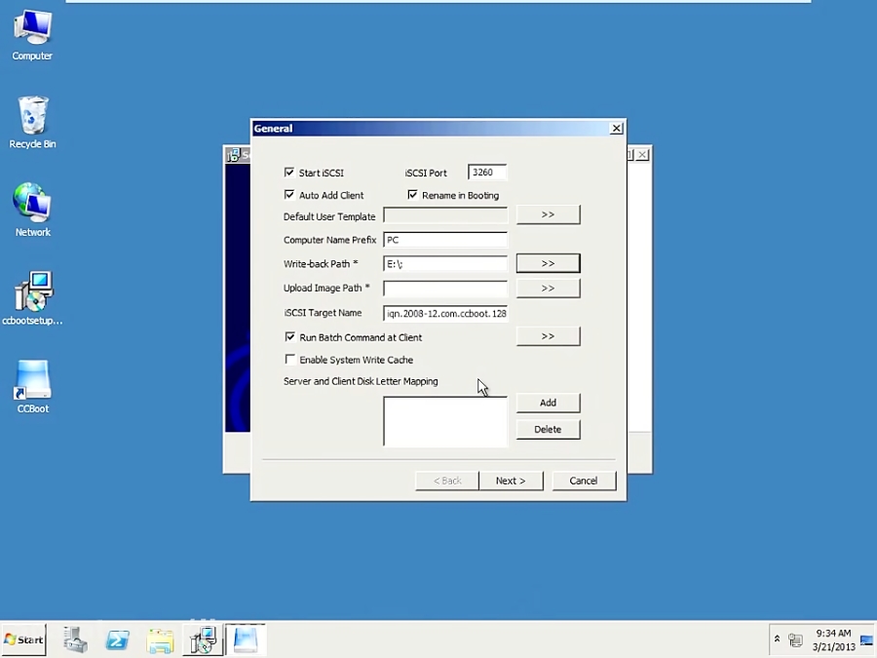This screenshot has height=658, width=877.
Task: Open Windows Explorer from the taskbar
Action: [160, 639]
